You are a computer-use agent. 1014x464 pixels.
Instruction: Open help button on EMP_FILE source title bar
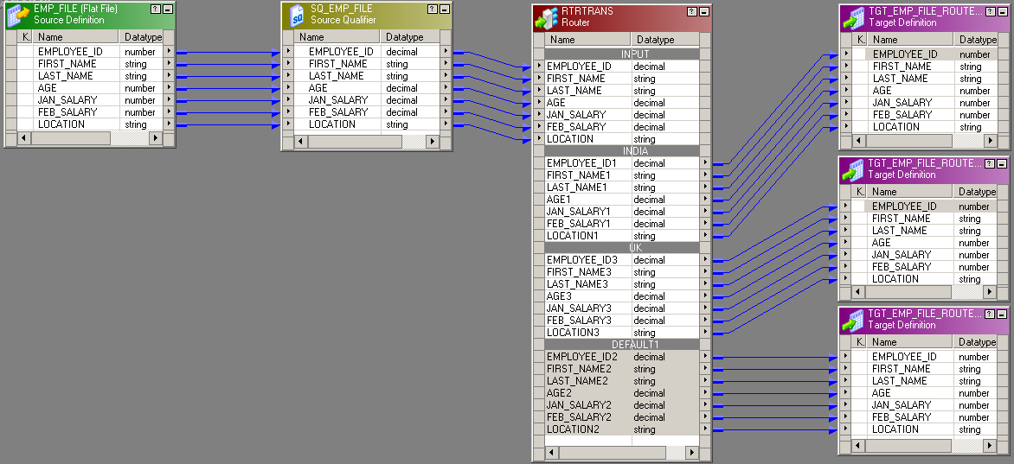tap(155, 10)
